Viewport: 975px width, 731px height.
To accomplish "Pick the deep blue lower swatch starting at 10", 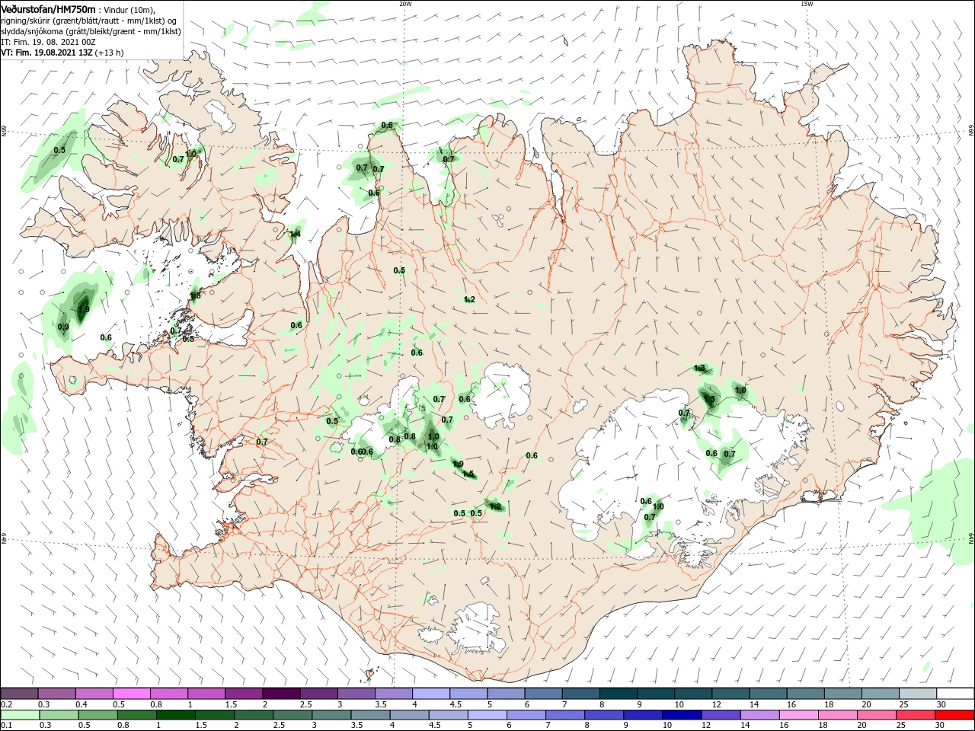I will (682, 715).
